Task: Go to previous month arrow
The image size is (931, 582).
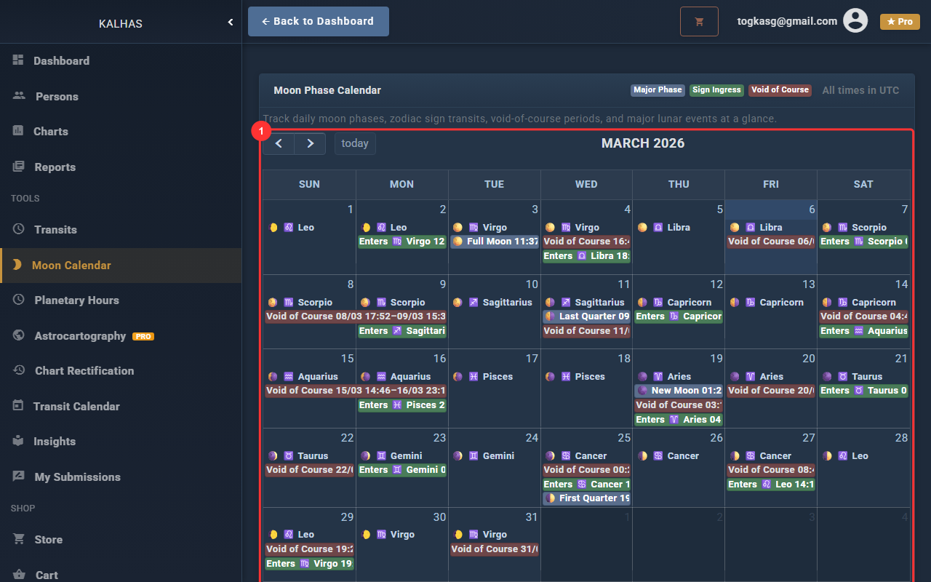Action: (x=279, y=143)
